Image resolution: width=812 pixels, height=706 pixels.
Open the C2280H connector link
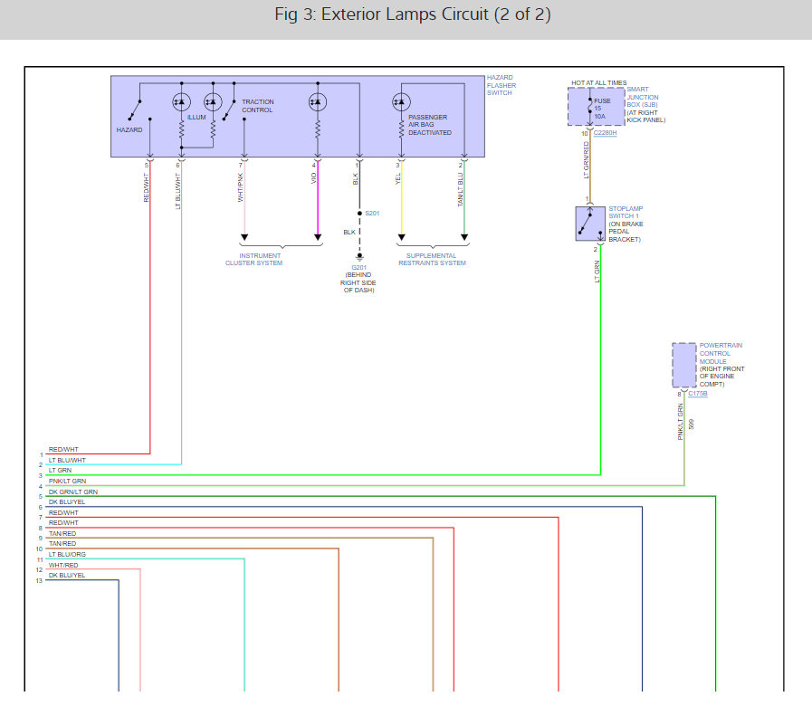(x=605, y=133)
